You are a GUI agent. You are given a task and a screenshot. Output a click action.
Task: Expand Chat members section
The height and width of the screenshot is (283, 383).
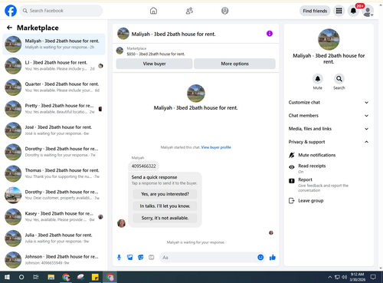pyautogui.click(x=329, y=116)
